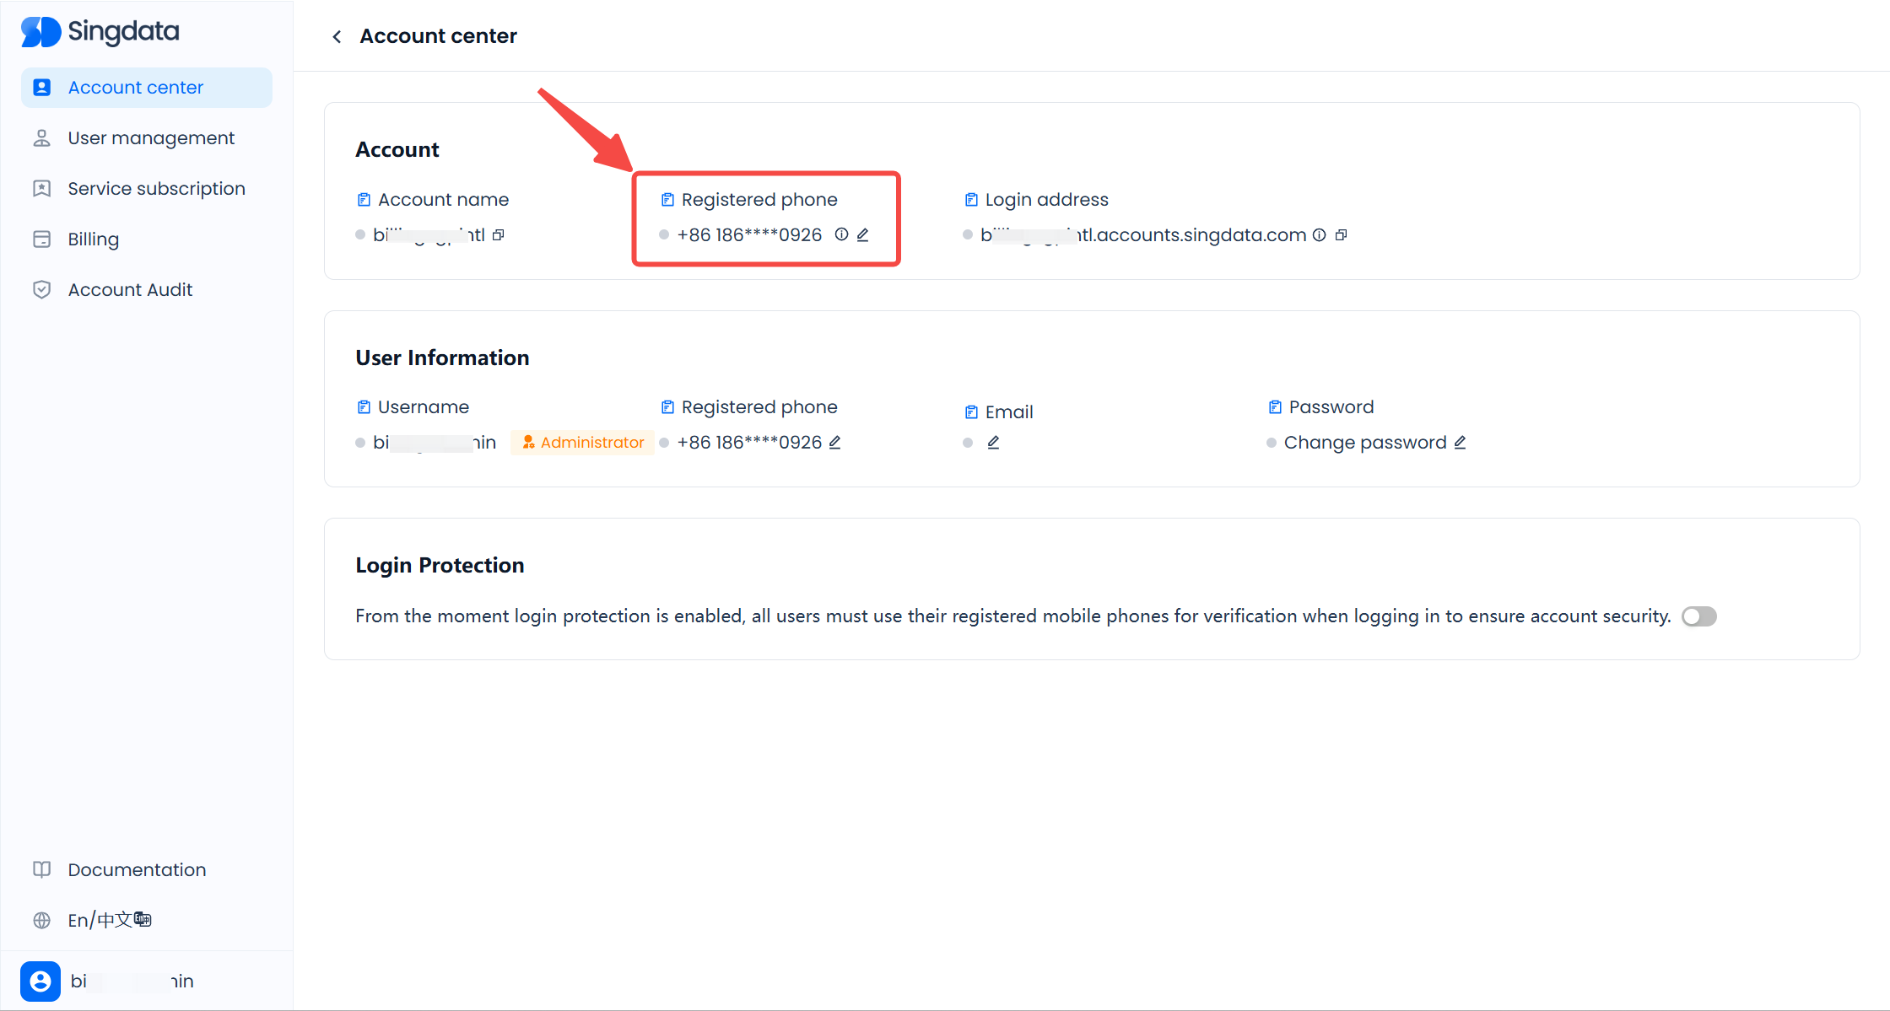Go to the Billing section
This screenshot has width=1890, height=1011.
pyautogui.click(x=93, y=239)
